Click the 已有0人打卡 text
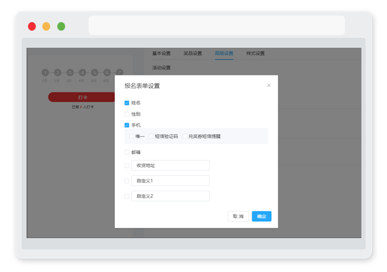 83,107
